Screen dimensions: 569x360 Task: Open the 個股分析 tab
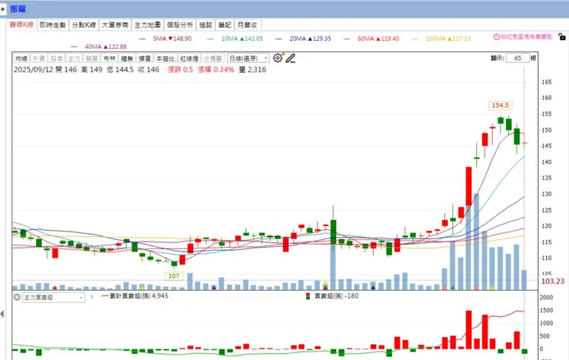click(180, 25)
